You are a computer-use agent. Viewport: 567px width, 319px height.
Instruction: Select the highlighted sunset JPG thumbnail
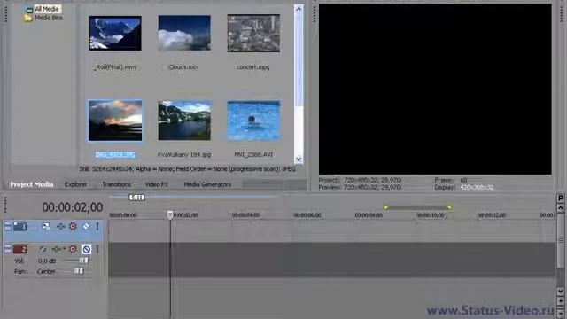click(115, 121)
